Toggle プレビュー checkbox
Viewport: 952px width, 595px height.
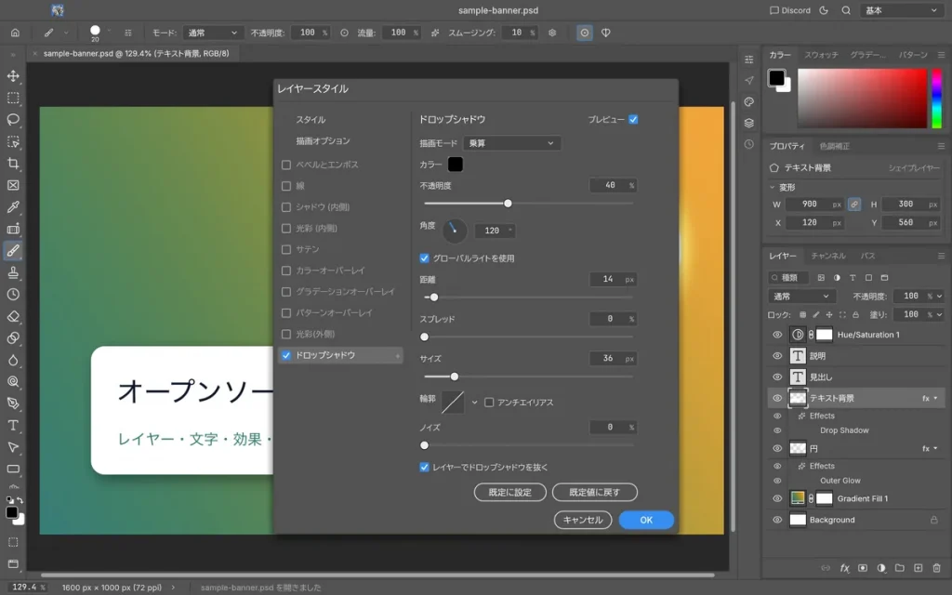633,120
